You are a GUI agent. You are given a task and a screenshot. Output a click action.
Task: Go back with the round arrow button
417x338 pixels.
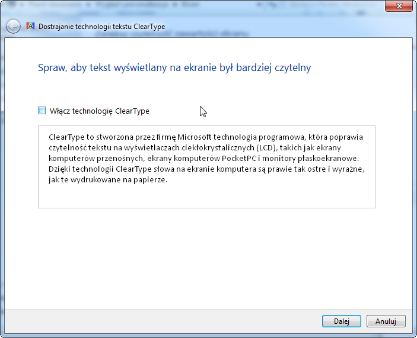(x=13, y=26)
